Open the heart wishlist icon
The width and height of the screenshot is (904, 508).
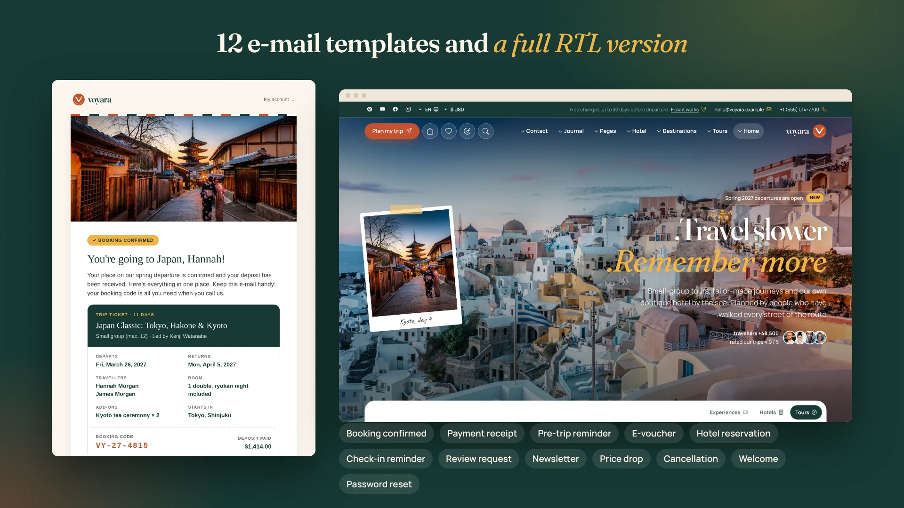click(449, 131)
